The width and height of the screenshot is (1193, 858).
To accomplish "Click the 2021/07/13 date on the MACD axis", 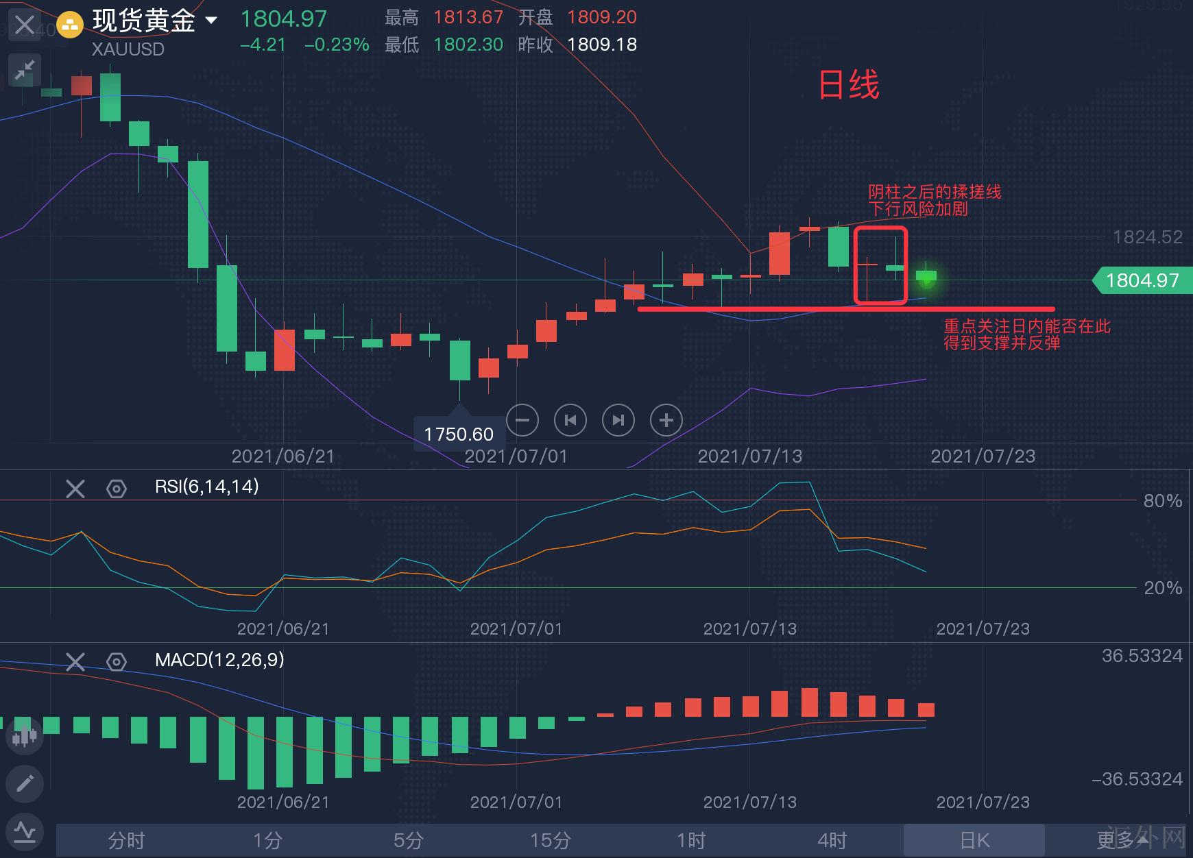I will click(750, 802).
